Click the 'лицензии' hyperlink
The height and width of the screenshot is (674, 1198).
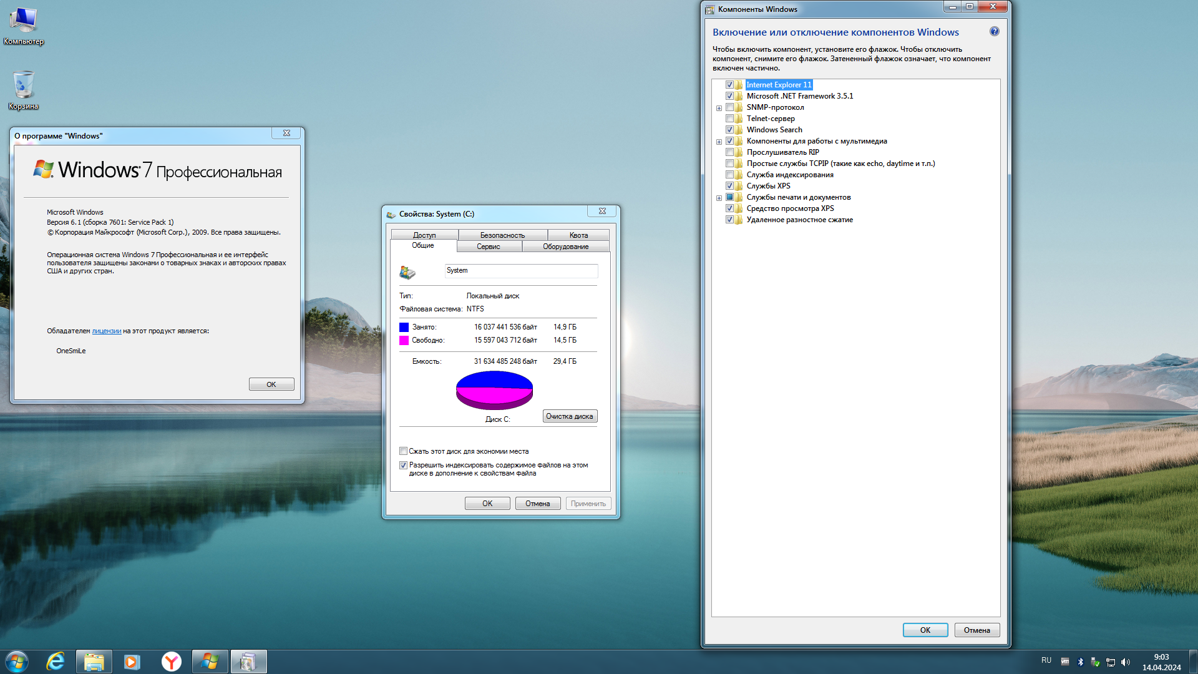(105, 331)
